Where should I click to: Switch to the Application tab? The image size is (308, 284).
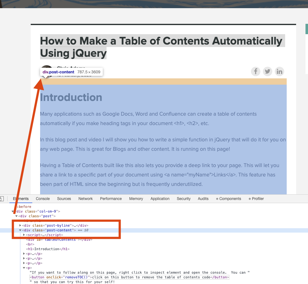point(160,199)
